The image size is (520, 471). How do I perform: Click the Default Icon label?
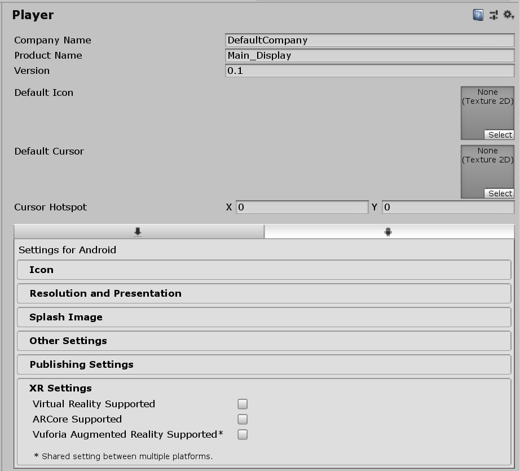click(44, 93)
